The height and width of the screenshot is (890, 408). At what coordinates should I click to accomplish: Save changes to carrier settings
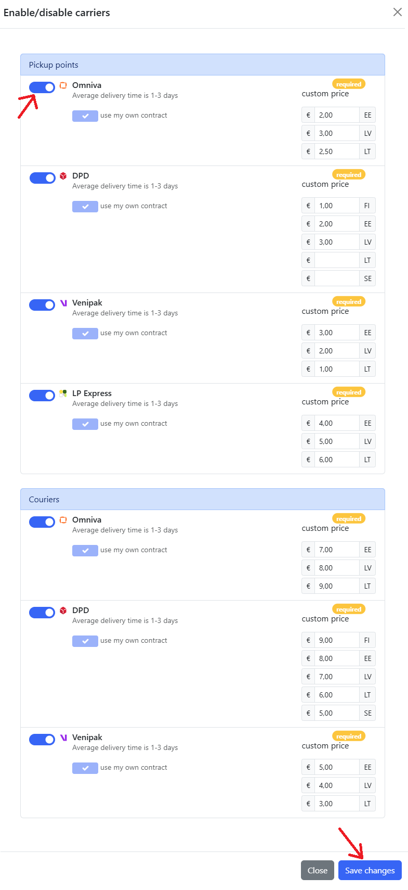tap(370, 870)
